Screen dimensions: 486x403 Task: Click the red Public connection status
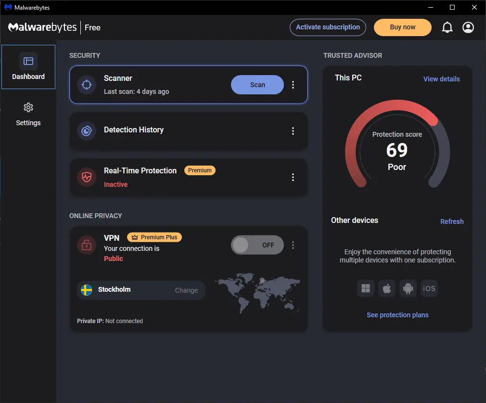click(x=114, y=259)
